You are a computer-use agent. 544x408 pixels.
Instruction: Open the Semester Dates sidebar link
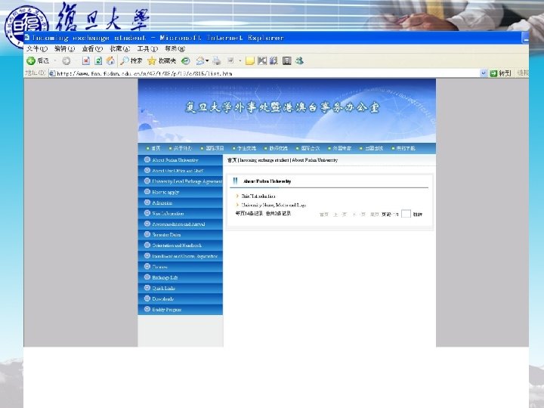tap(166, 234)
